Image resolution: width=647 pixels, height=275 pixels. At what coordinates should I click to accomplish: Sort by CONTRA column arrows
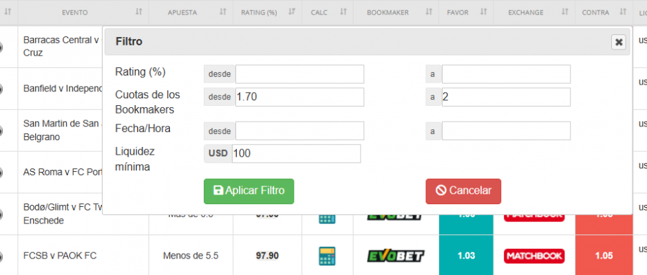[624, 12]
